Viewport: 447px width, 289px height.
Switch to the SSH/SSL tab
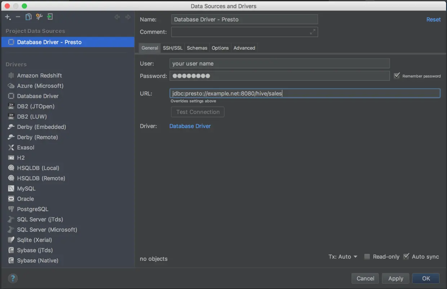173,48
